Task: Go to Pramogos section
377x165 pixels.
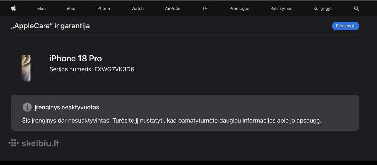Action: 239,8
